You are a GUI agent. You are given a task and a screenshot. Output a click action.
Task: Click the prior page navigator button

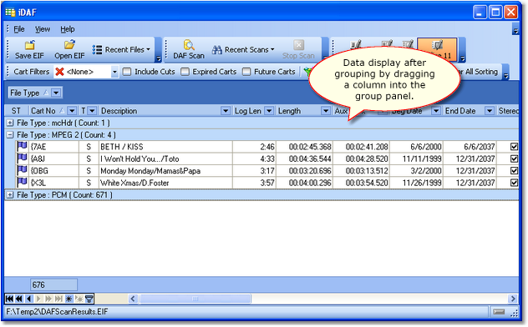point(19,299)
